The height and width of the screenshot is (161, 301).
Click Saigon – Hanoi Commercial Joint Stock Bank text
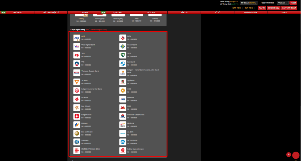pos(143,71)
